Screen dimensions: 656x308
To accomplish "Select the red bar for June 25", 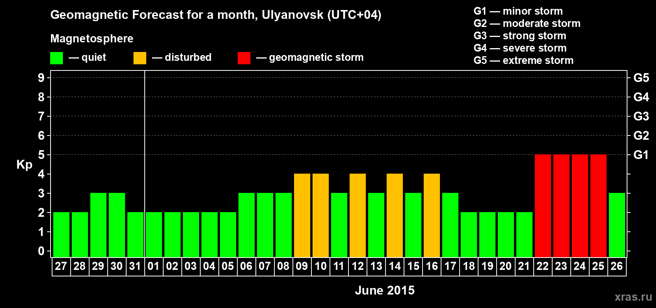I will pyautogui.click(x=599, y=206).
